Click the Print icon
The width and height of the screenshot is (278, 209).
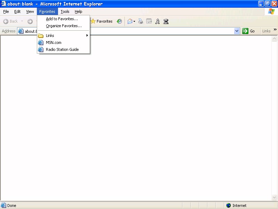pos(141,21)
